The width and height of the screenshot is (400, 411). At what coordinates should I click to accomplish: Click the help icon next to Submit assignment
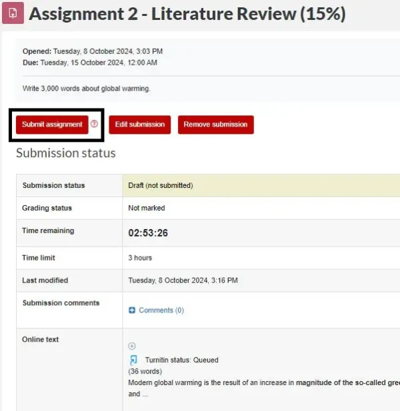pyautogui.click(x=94, y=124)
